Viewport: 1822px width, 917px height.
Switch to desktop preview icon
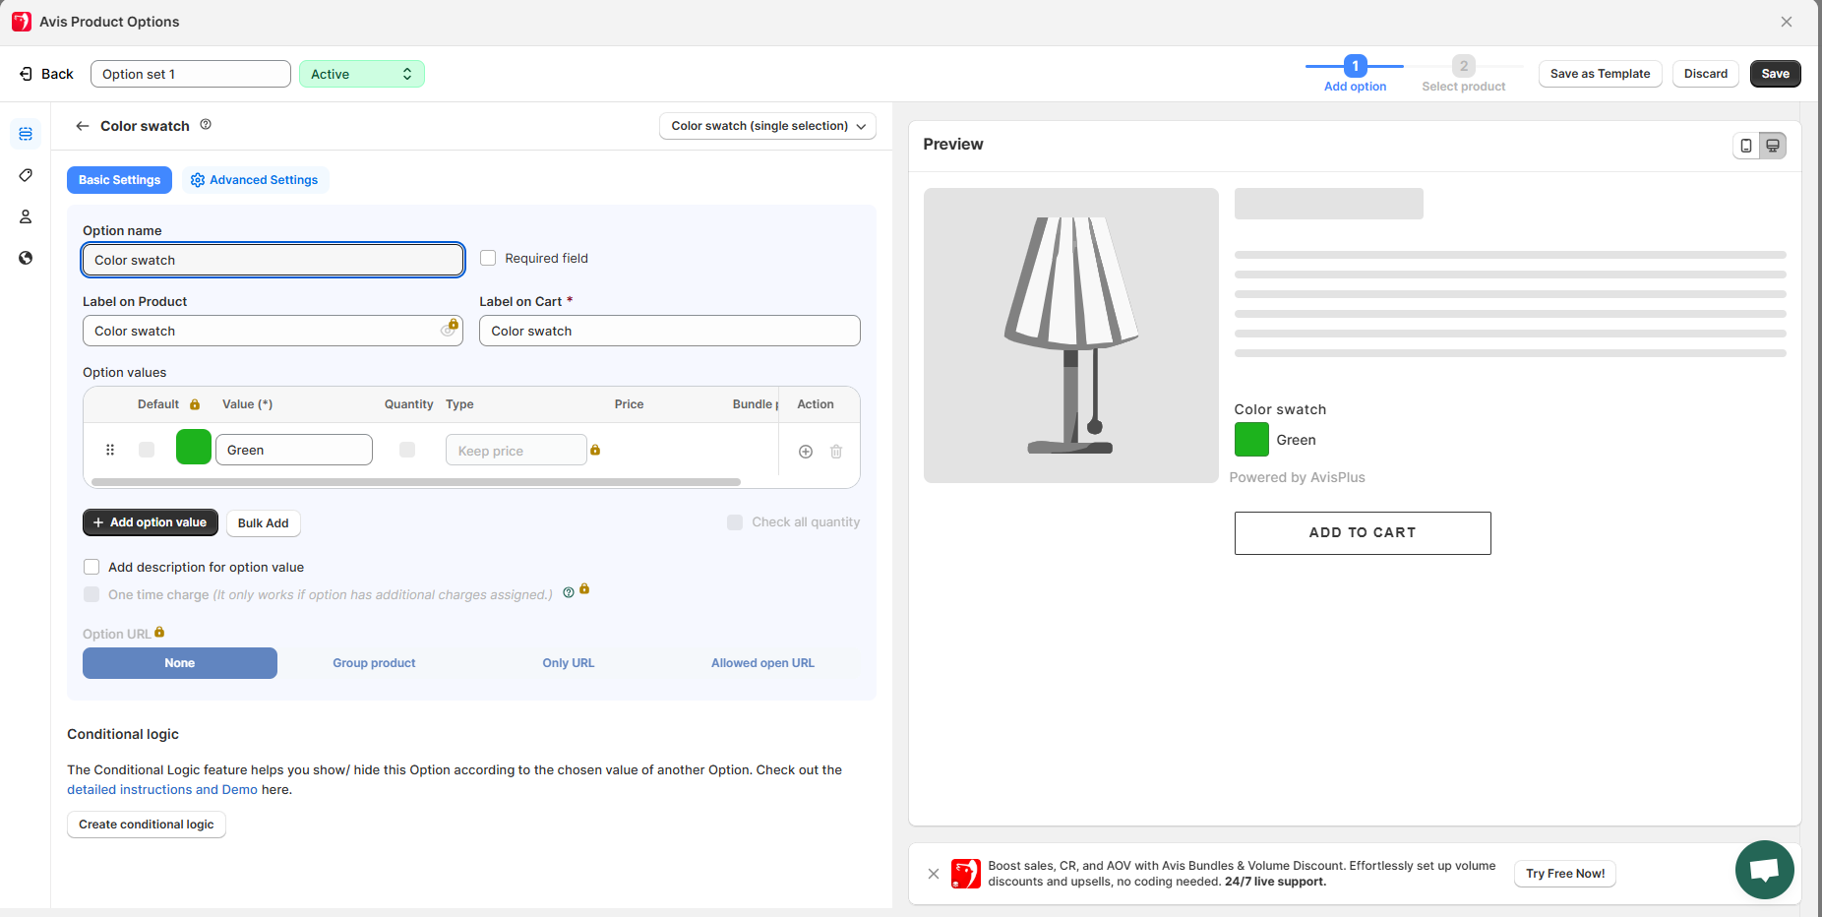pos(1773,146)
